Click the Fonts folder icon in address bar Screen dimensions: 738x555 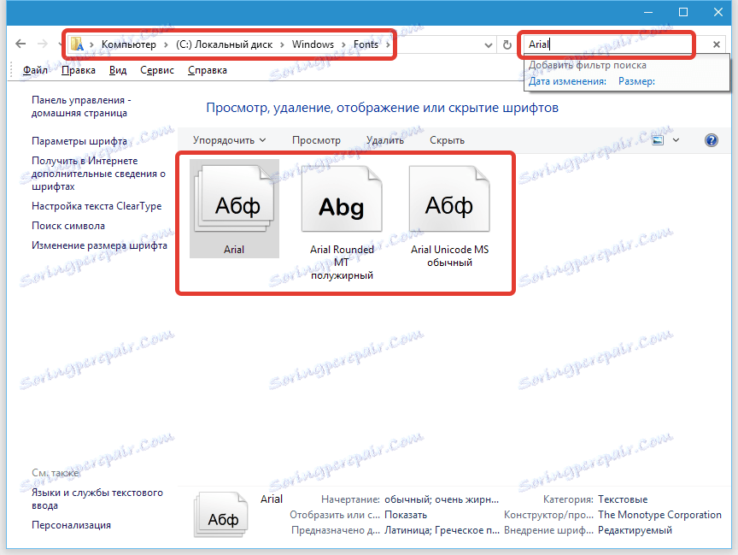coord(77,44)
